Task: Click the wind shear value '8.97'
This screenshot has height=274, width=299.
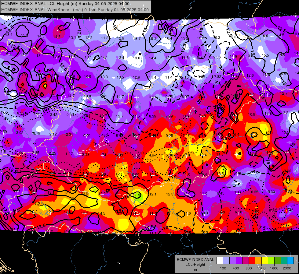Action: (185, 97)
